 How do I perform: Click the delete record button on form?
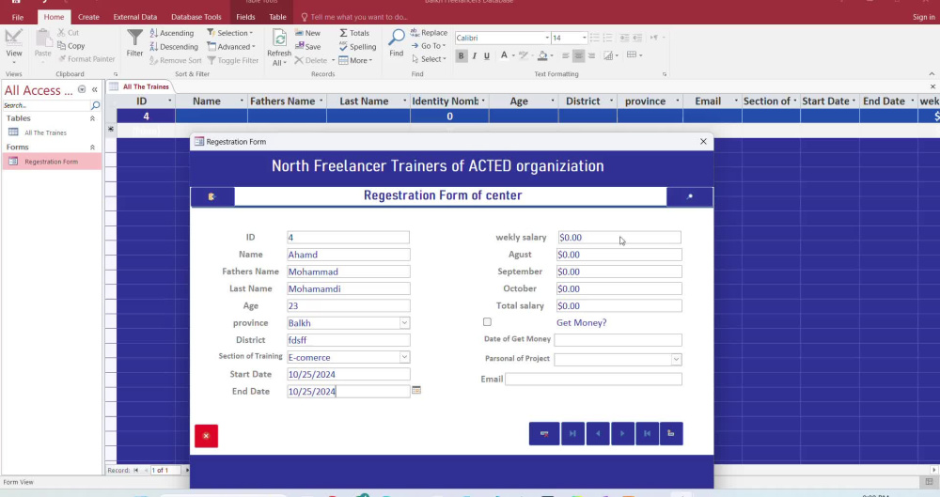click(x=544, y=433)
